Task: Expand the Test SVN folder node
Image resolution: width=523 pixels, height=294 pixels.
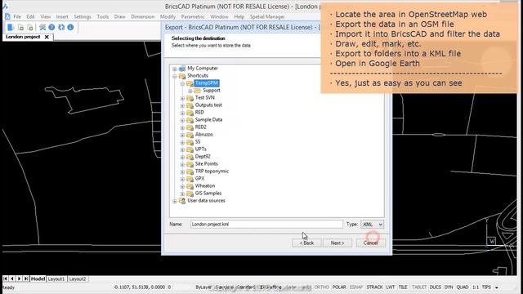Action: click(182, 98)
